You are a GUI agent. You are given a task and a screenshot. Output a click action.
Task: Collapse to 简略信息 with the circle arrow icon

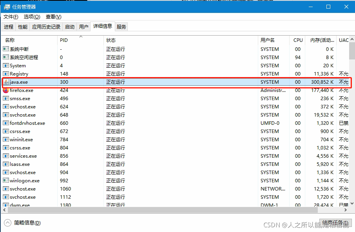(7, 223)
